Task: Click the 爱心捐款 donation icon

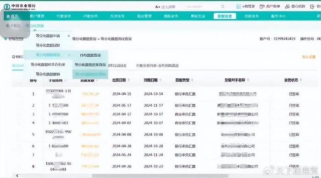Action: point(287,6)
